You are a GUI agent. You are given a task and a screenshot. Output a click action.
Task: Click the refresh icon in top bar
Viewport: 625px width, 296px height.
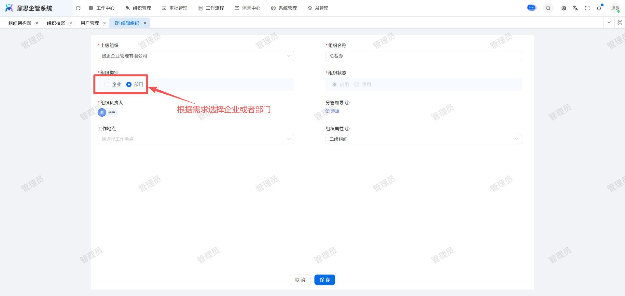[78, 8]
